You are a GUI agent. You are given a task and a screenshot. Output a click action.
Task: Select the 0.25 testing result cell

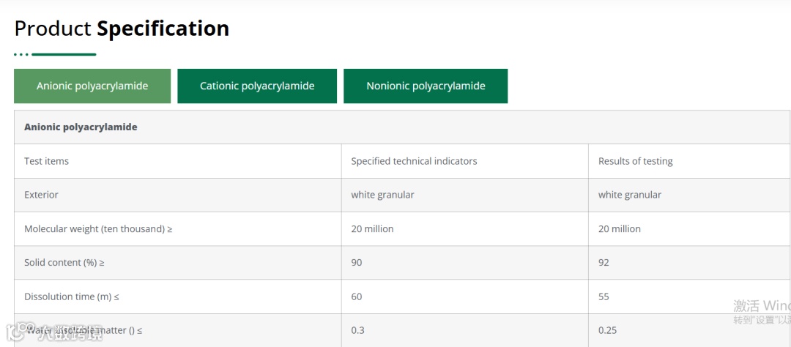607,330
